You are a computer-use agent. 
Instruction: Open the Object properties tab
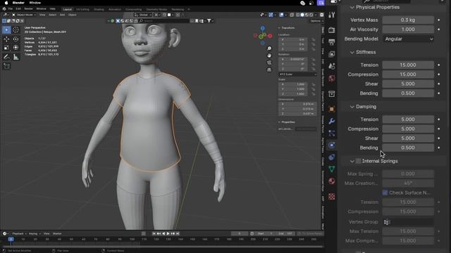pos(332,109)
